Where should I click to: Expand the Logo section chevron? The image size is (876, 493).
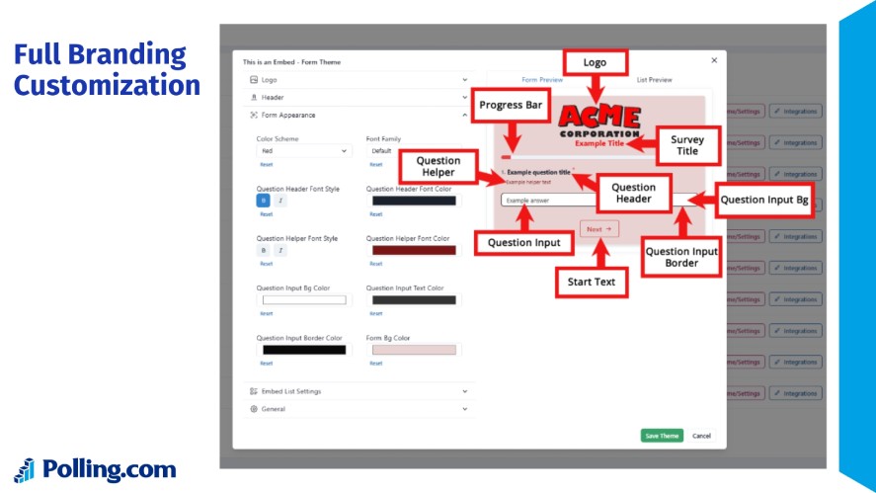pyautogui.click(x=465, y=80)
